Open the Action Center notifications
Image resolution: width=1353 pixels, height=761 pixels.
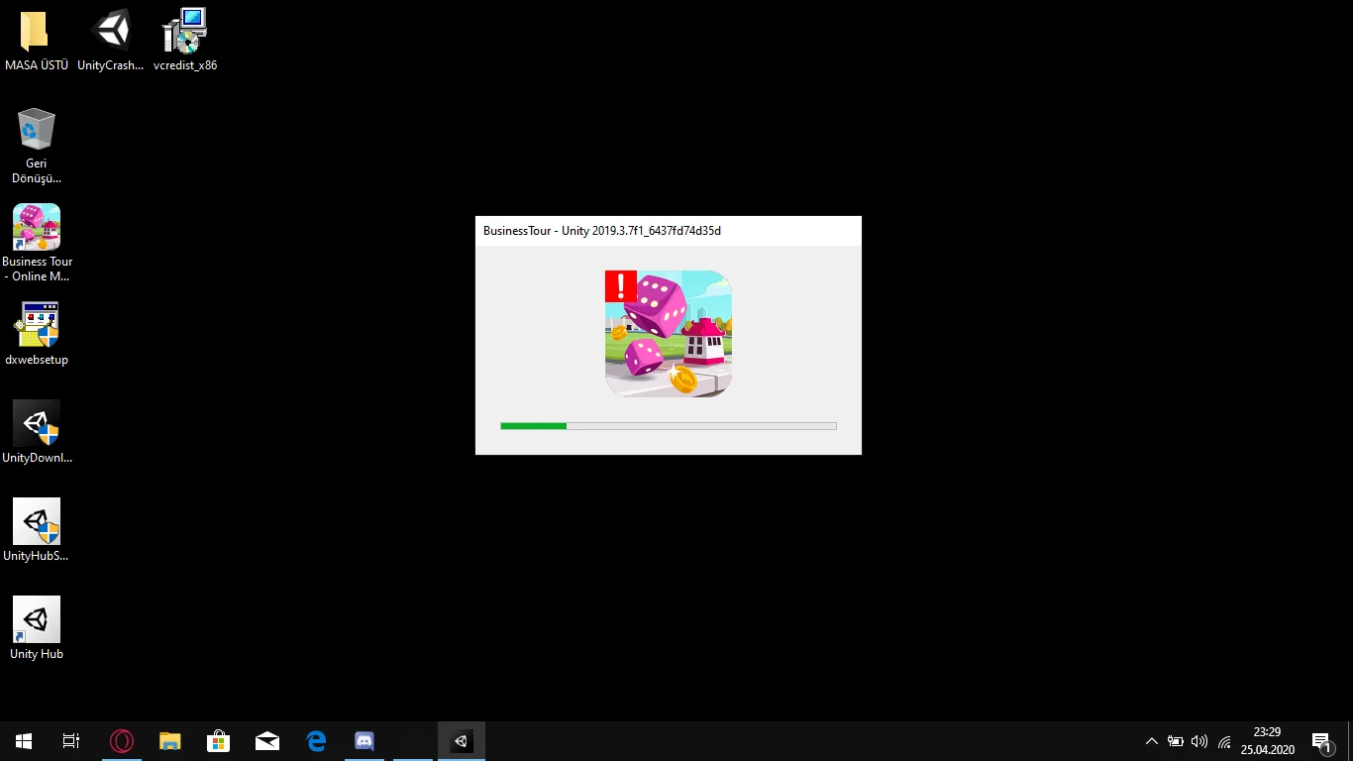tap(1321, 741)
